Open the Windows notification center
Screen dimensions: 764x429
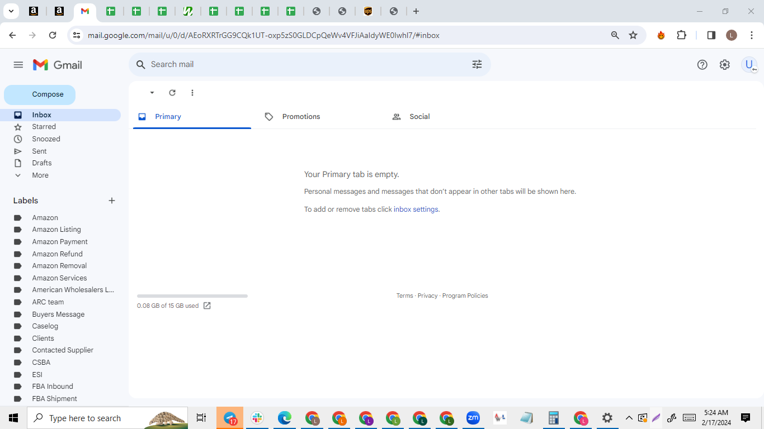tap(746, 418)
